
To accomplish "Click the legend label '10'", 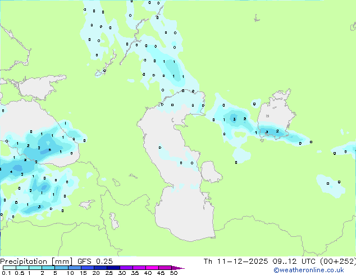I will tap(70, 273).
